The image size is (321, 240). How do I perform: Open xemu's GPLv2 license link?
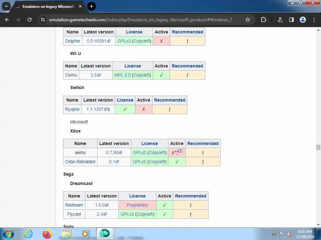[x=139, y=152]
